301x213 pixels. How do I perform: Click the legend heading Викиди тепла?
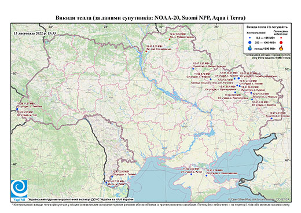point(267,27)
